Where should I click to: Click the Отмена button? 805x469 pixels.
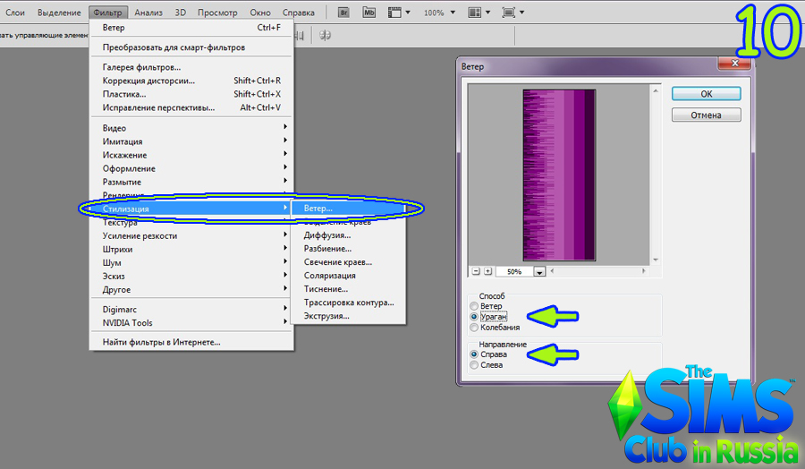706,115
